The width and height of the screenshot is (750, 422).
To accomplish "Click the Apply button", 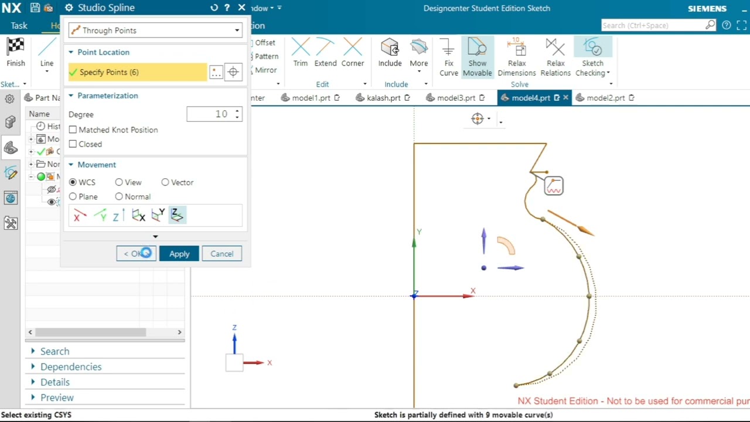I will 179,254.
